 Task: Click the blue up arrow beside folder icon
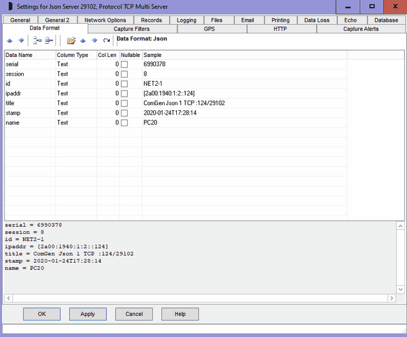(83, 40)
